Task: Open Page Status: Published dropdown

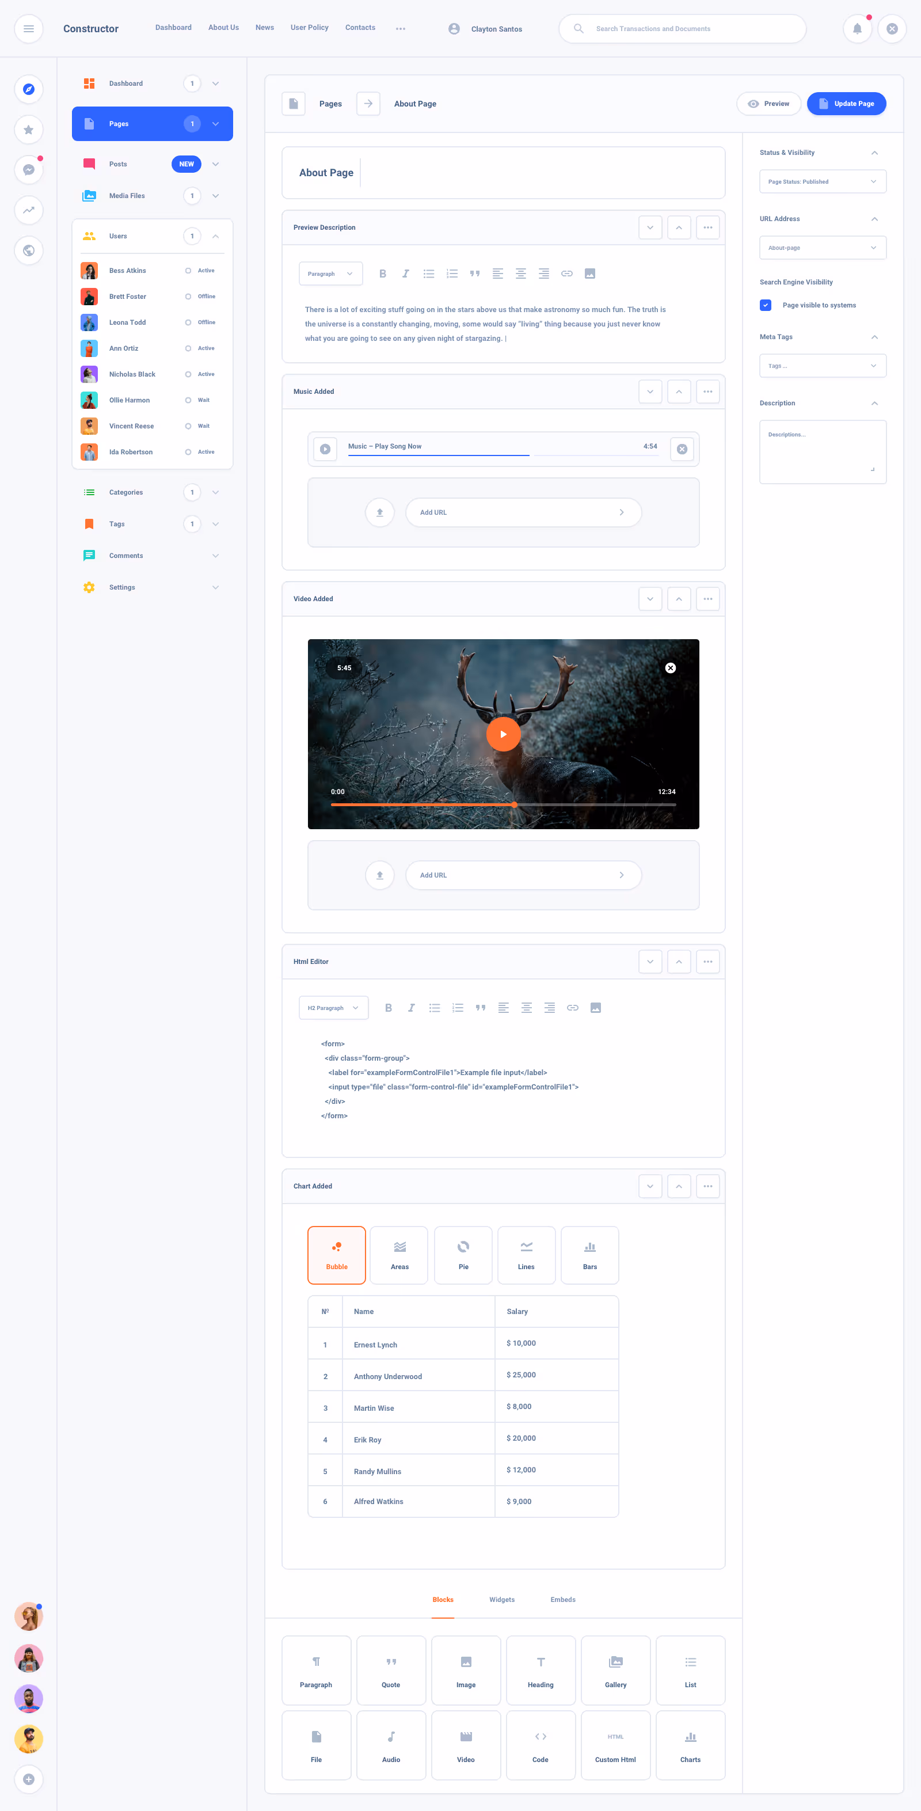Action: pyautogui.click(x=823, y=181)
